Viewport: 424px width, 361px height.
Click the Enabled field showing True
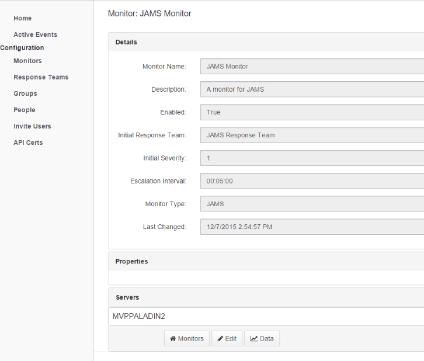(x=312, y=112)
